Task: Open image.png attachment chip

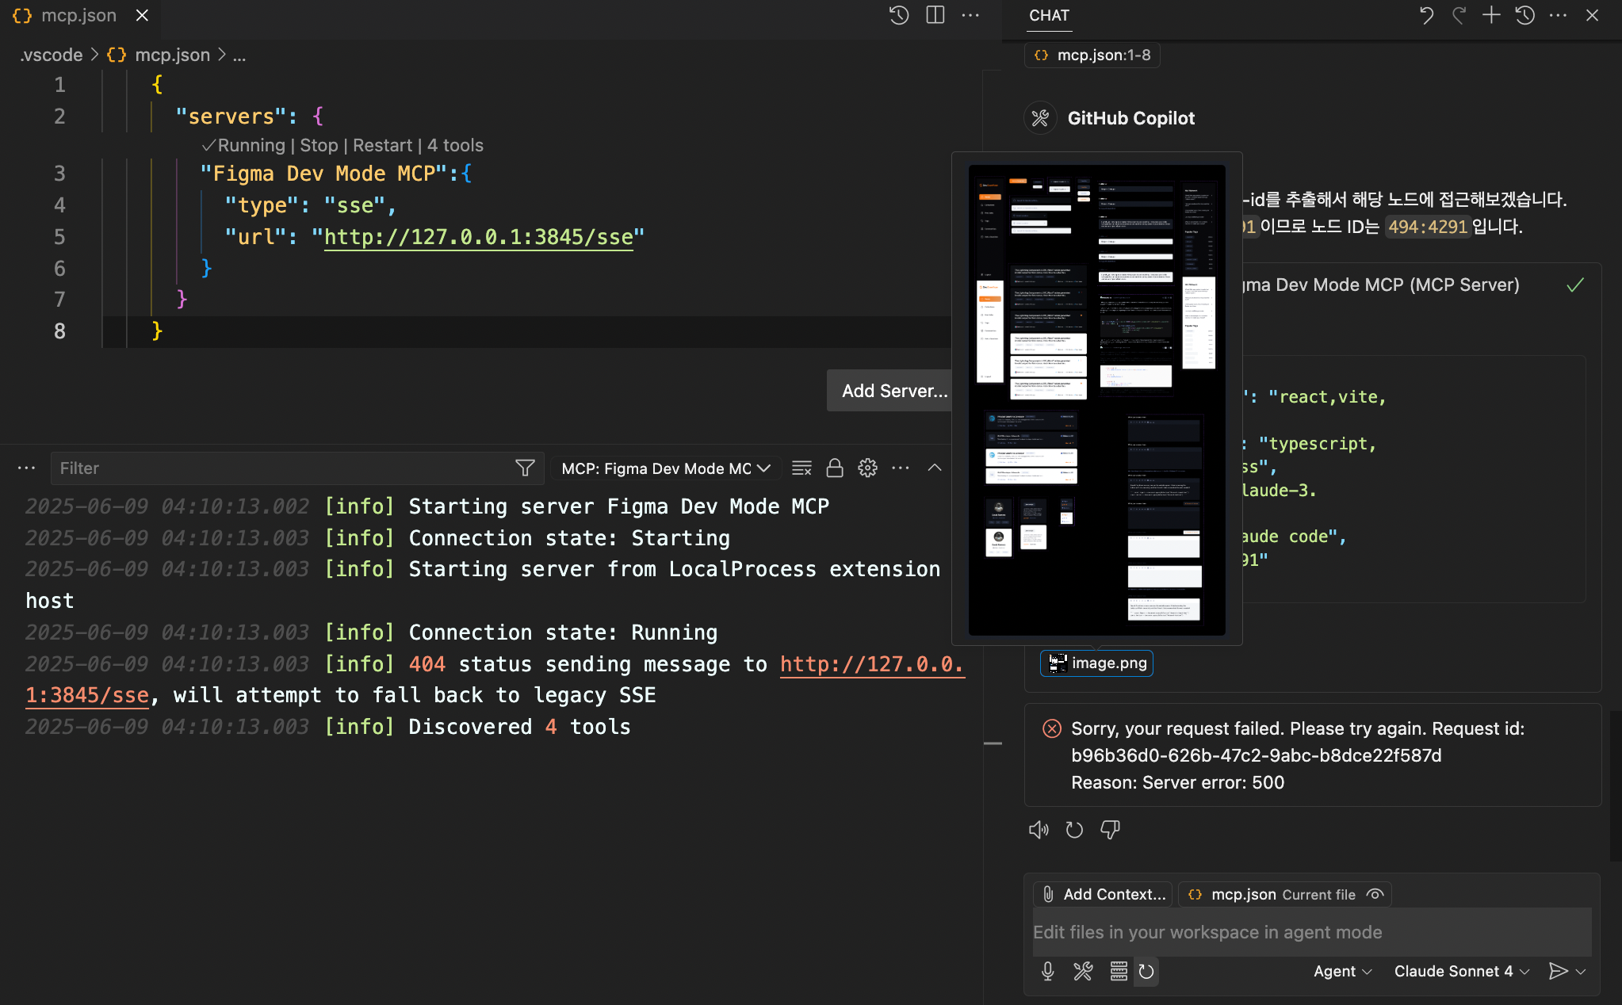Action: point(1096,663)
